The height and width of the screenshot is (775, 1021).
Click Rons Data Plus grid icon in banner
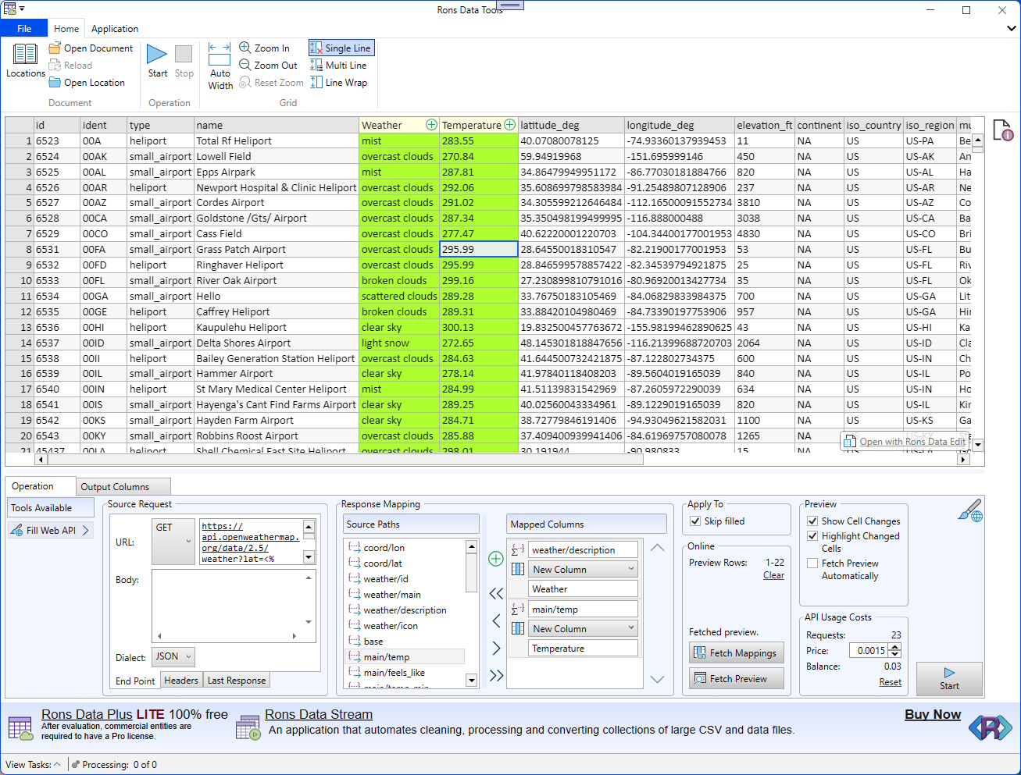(20, 728)
